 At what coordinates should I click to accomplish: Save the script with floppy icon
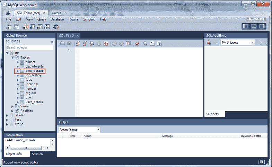click(x=69, y=43)
